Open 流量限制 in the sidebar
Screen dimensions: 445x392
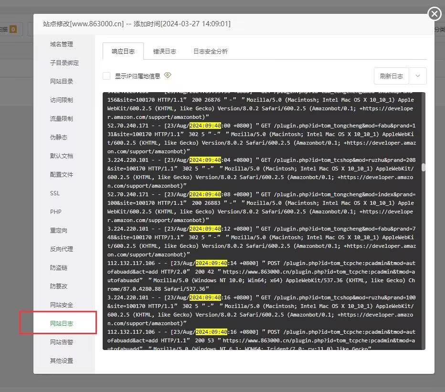tap(62, 118)
